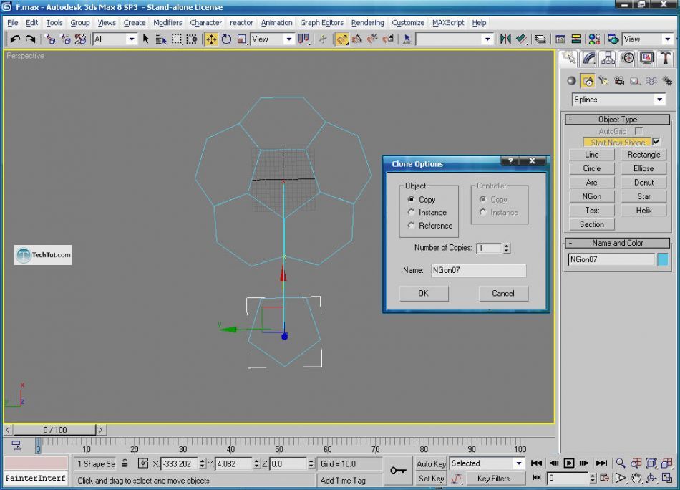Select the Instance radio under Object
This screenshot has height=490, width=680.
point(411,212)
